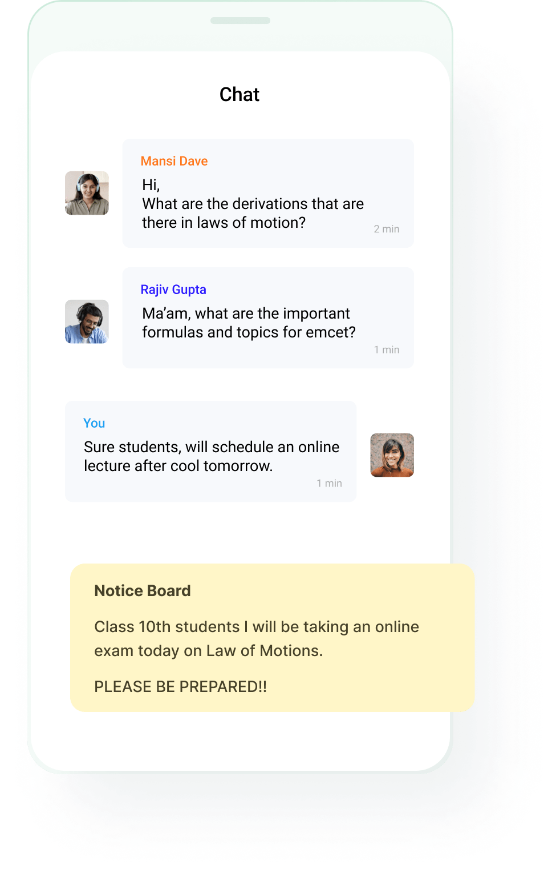Screen dimensions: 556x877
Task: Click the Mansi Dave sender name
Action: [174, 161]
